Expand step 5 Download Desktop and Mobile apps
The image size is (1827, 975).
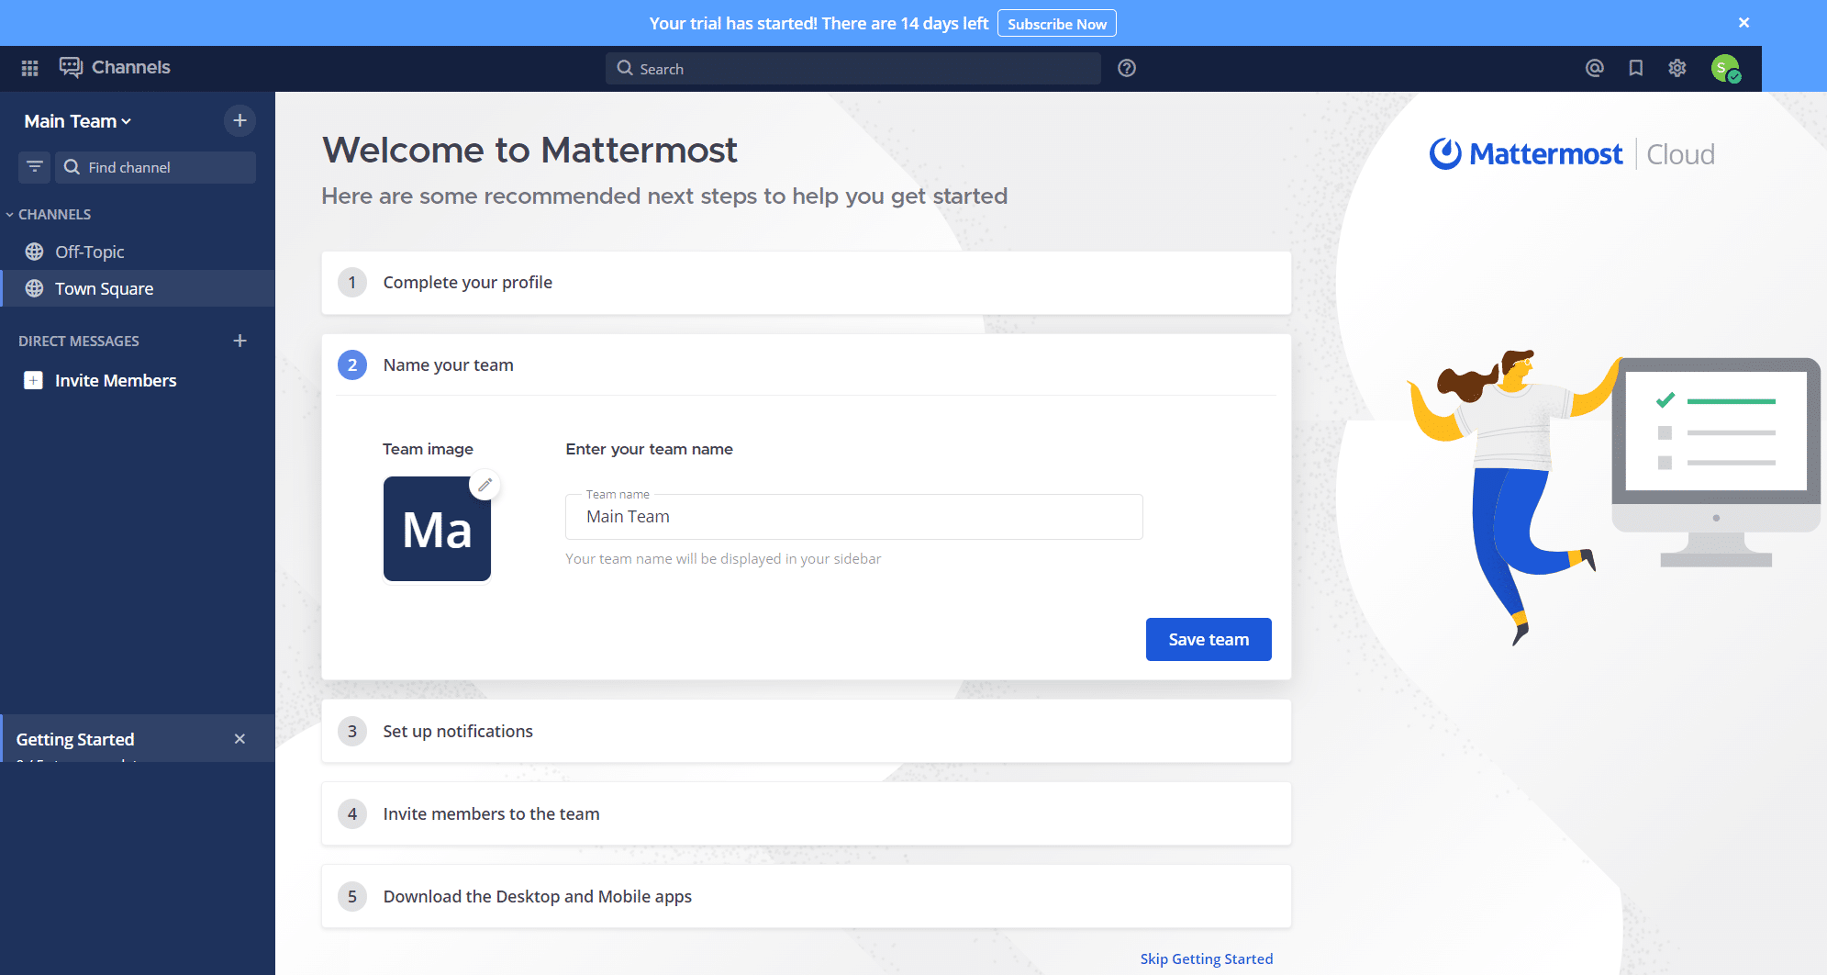point(806,897)
